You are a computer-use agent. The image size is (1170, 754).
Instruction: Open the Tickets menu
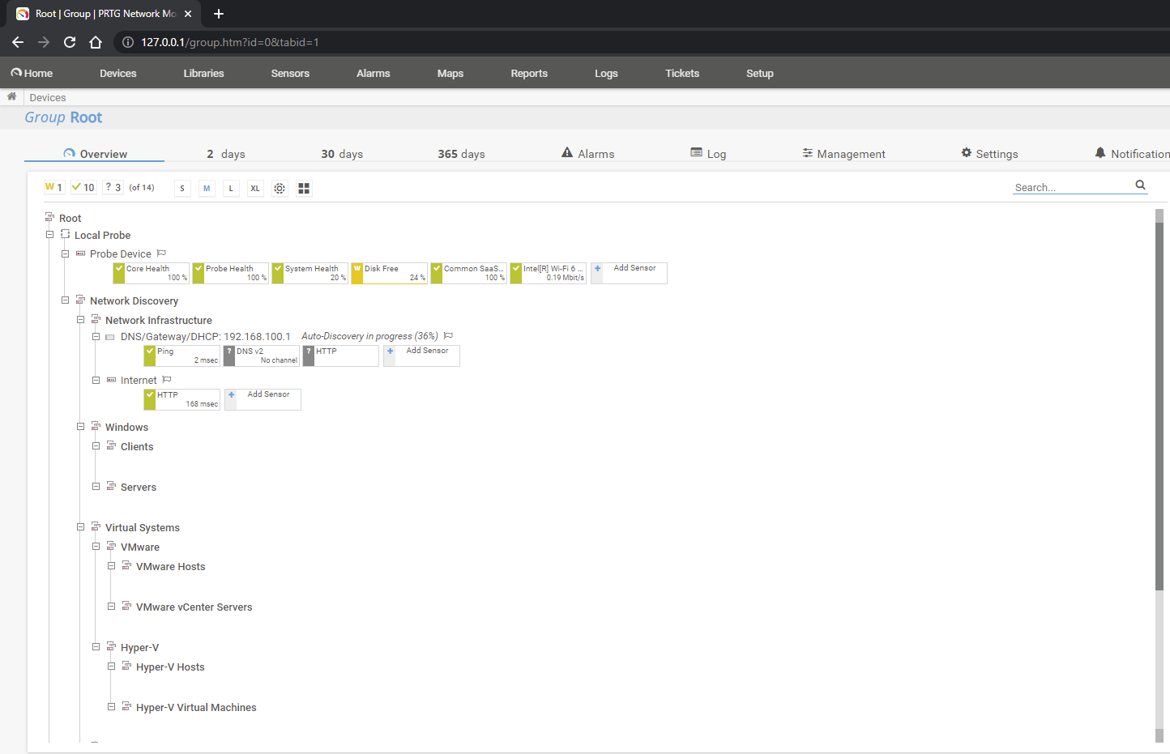[682, 73]
